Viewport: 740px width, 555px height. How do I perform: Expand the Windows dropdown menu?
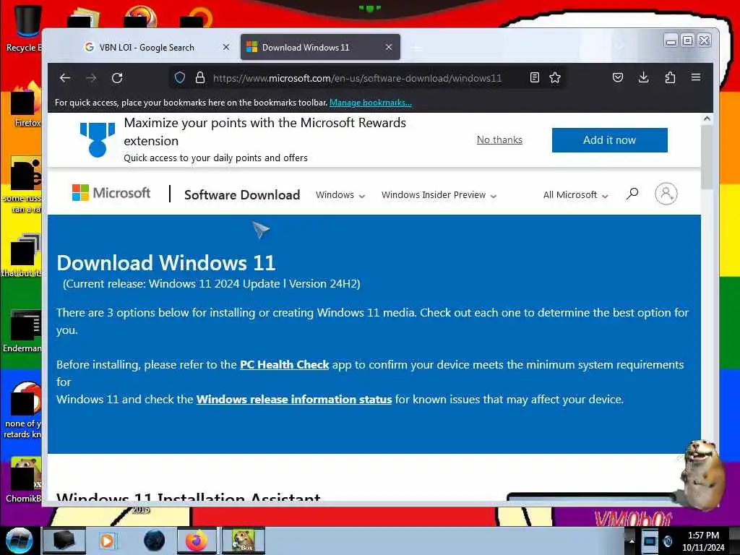[x=340, y=195]
